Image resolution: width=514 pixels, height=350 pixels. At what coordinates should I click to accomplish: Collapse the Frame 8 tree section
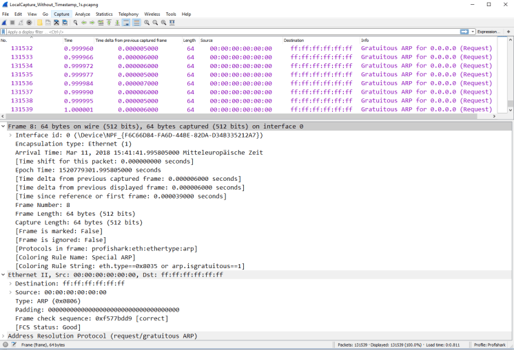coord(3,127)
